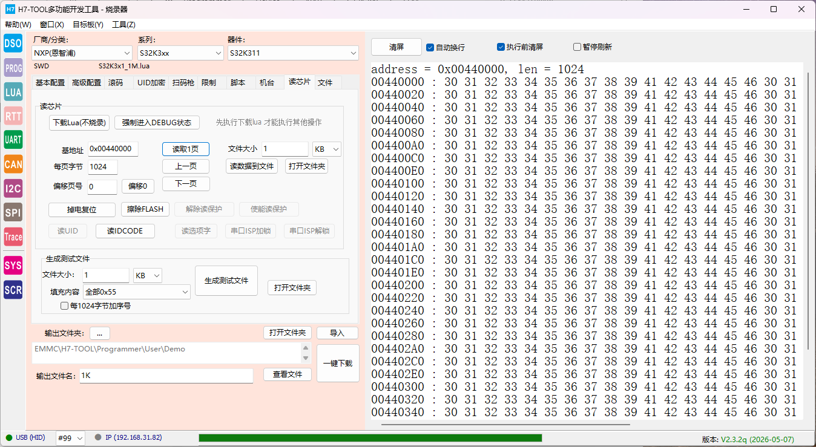
Task: Open the RTT viewer sidebar icon
Action: 13,116
